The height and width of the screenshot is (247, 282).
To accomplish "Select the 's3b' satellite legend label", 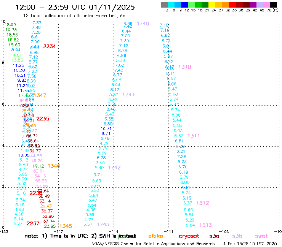I will tap(237, 236).
